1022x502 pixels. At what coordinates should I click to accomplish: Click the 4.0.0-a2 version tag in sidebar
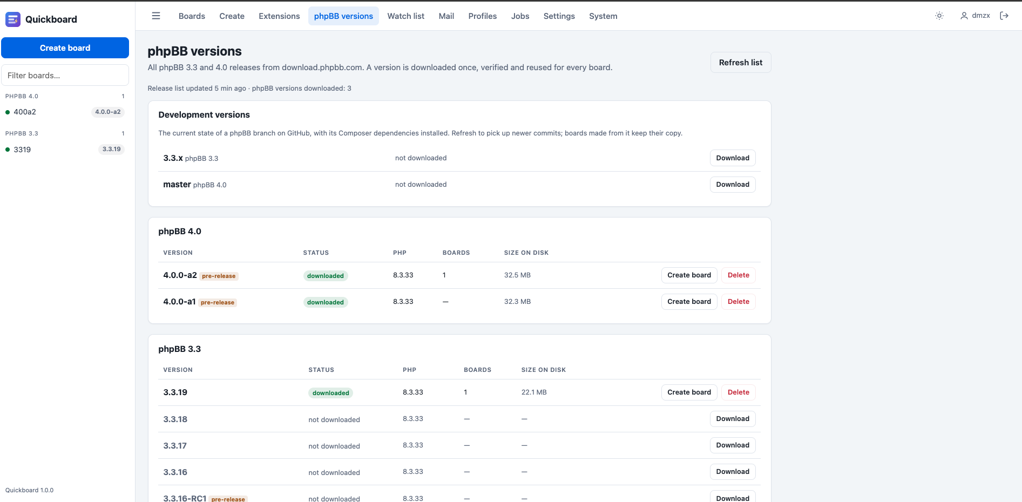pyautogui.click(x=108, y=112)
